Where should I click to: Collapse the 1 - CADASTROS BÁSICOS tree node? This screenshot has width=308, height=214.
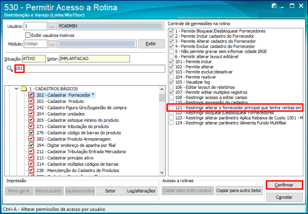[17, 89]
